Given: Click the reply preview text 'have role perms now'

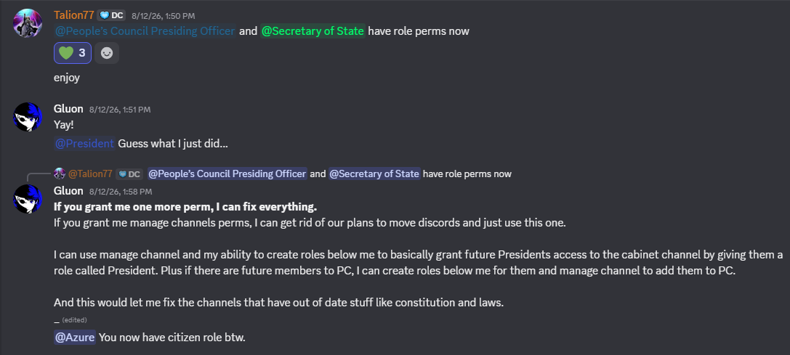Looking at the screenshot, I should (467, 174).
